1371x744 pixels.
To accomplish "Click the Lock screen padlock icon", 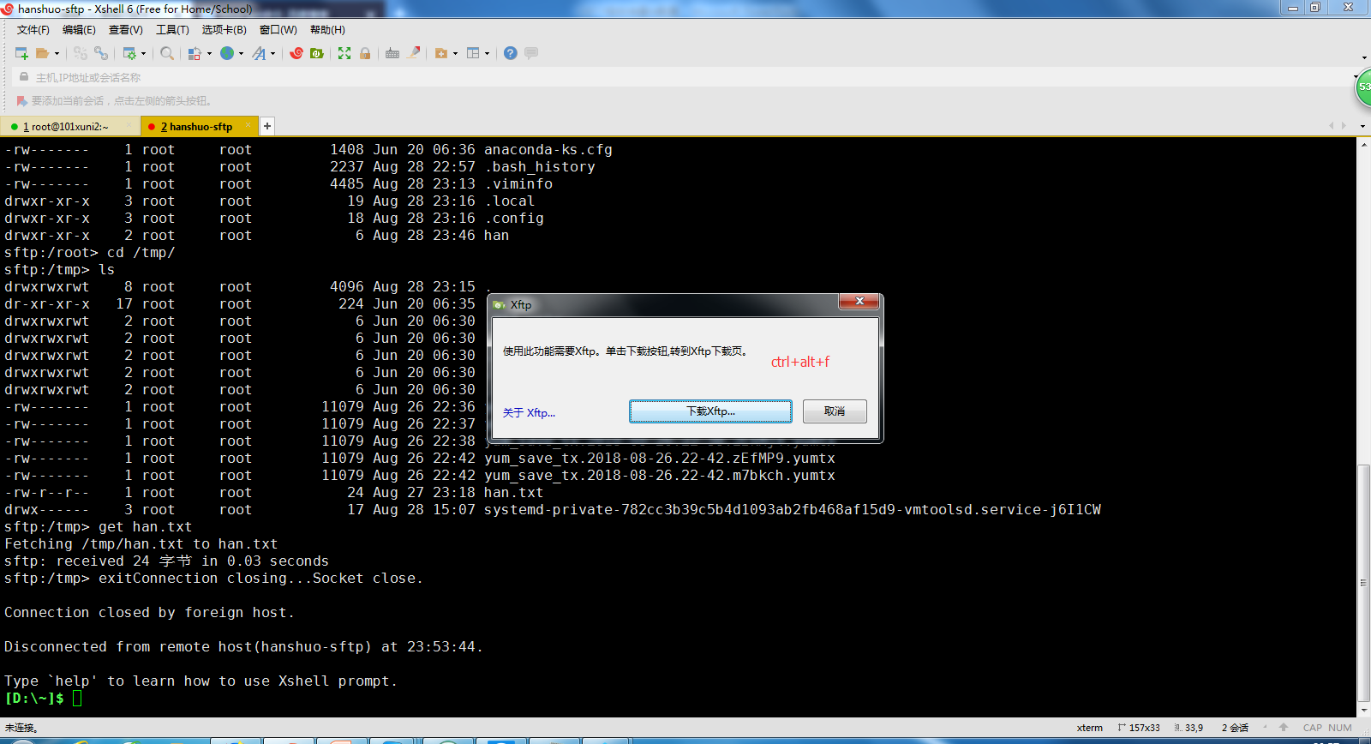I will pyautogui.click(x=365, y=53).
